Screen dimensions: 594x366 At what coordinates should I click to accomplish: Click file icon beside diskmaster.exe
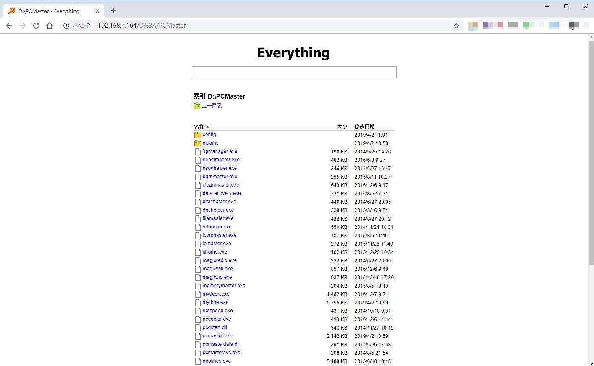click(x=198, y=202)
